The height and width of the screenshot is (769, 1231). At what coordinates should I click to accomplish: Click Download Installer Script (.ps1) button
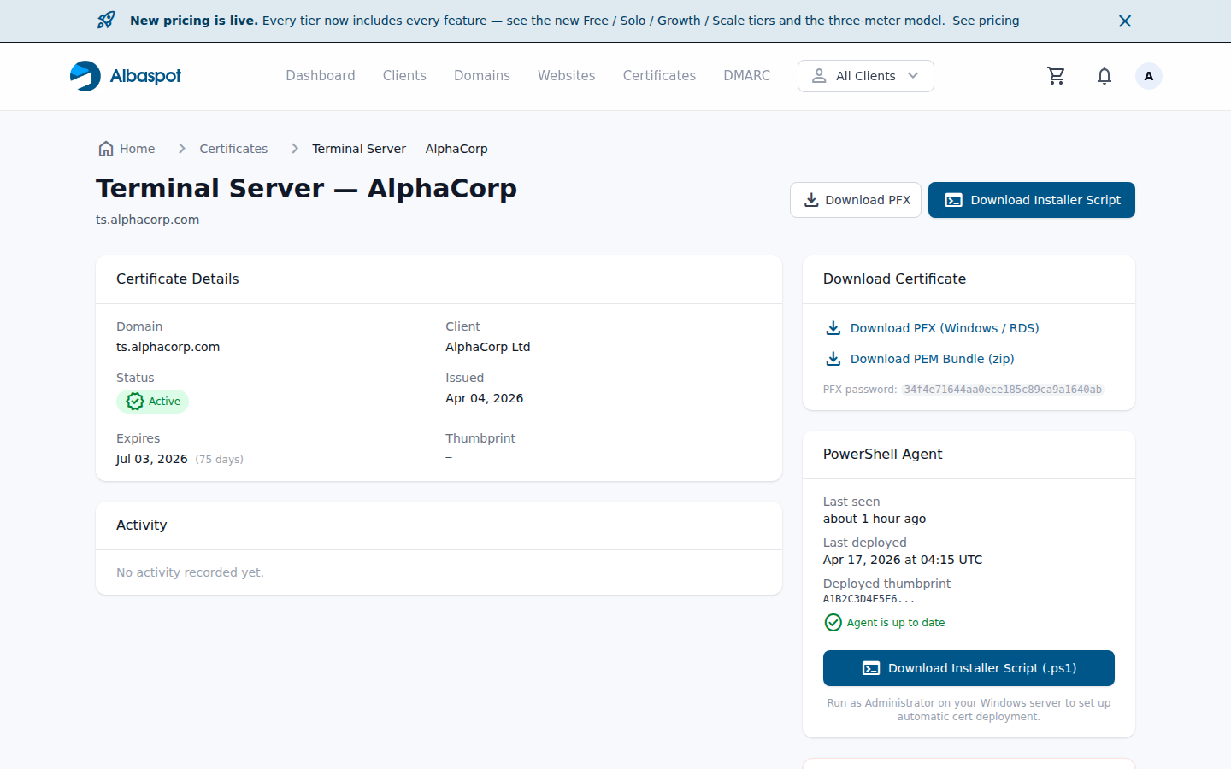point(969,668)
